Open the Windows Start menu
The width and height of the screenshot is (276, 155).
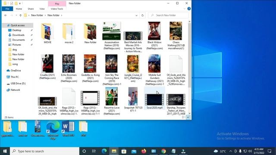tap(5, 151)
